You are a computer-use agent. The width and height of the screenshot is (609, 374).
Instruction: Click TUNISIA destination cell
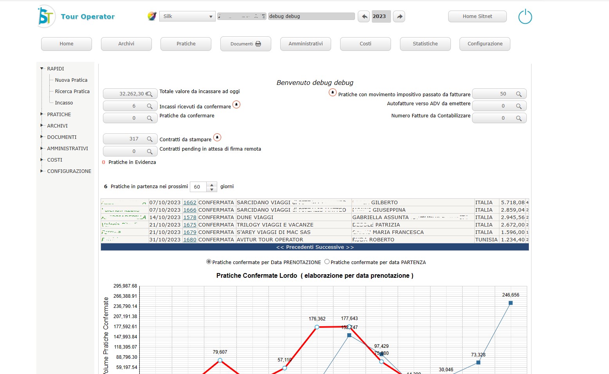[486, 240]
